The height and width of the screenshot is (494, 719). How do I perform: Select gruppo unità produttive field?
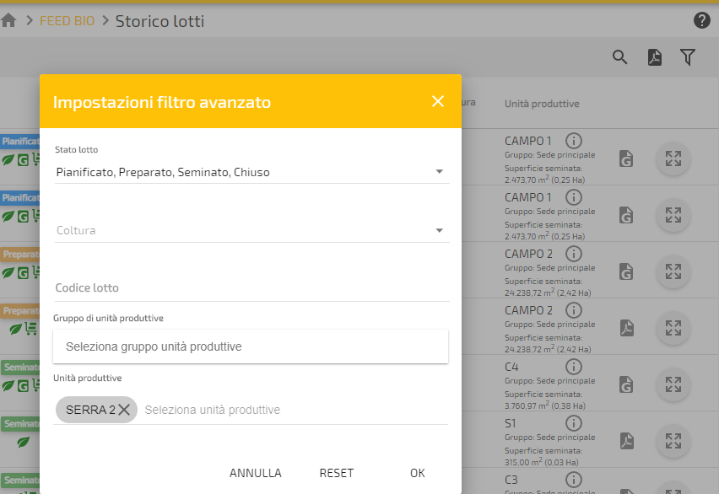click(251, 346)
